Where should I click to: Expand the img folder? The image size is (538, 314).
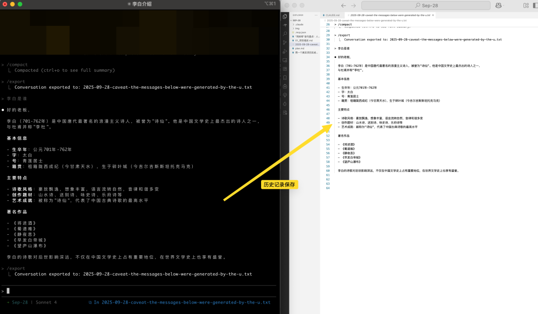point(305,28)
